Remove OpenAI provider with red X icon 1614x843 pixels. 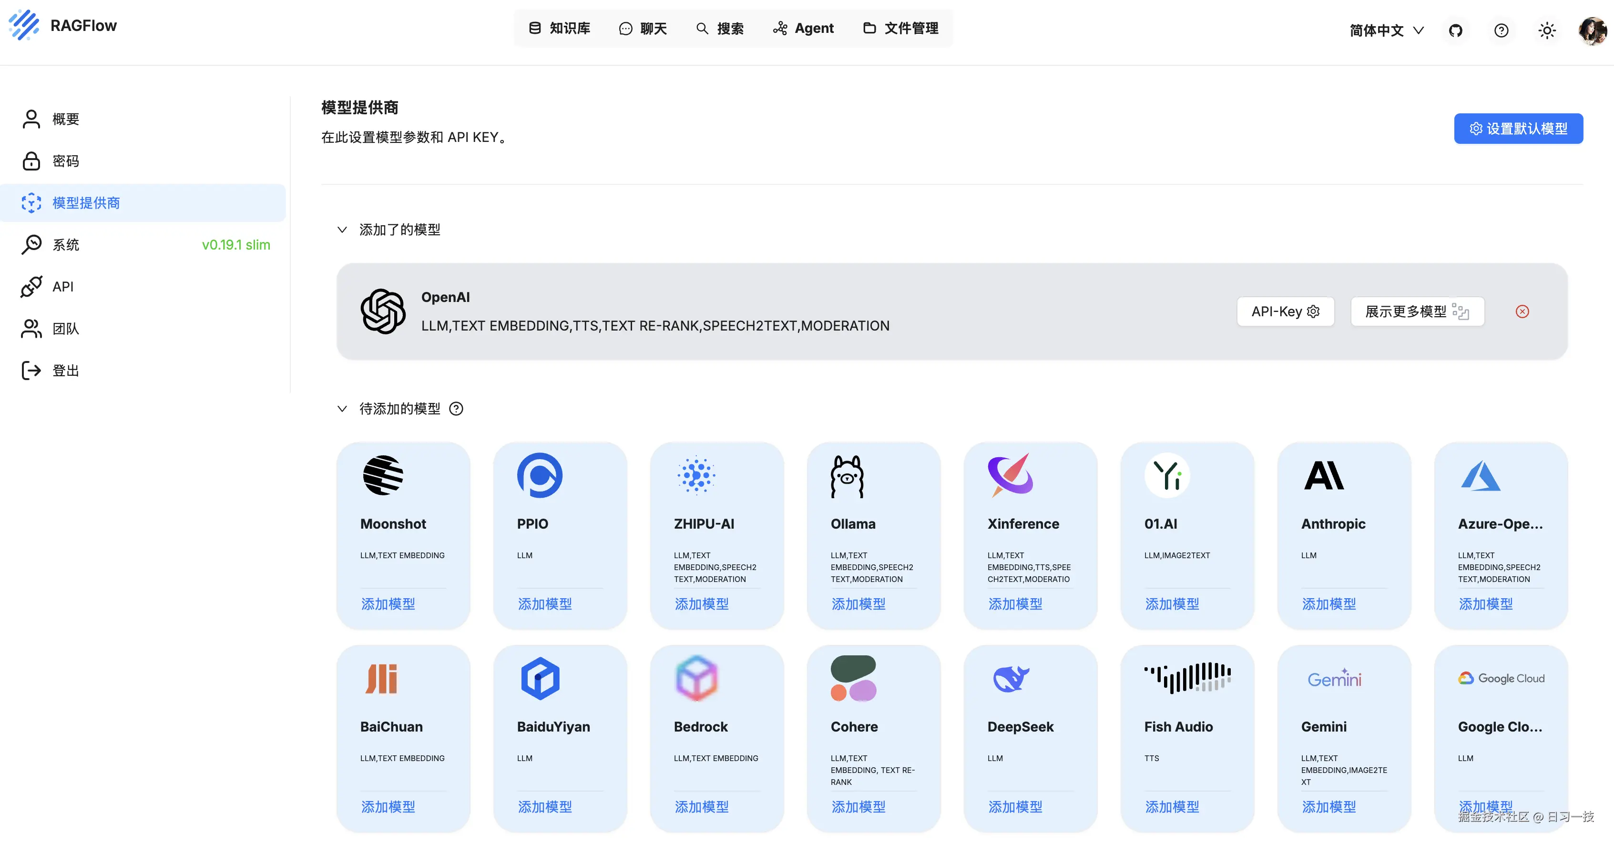click(x=1522, y=311)
